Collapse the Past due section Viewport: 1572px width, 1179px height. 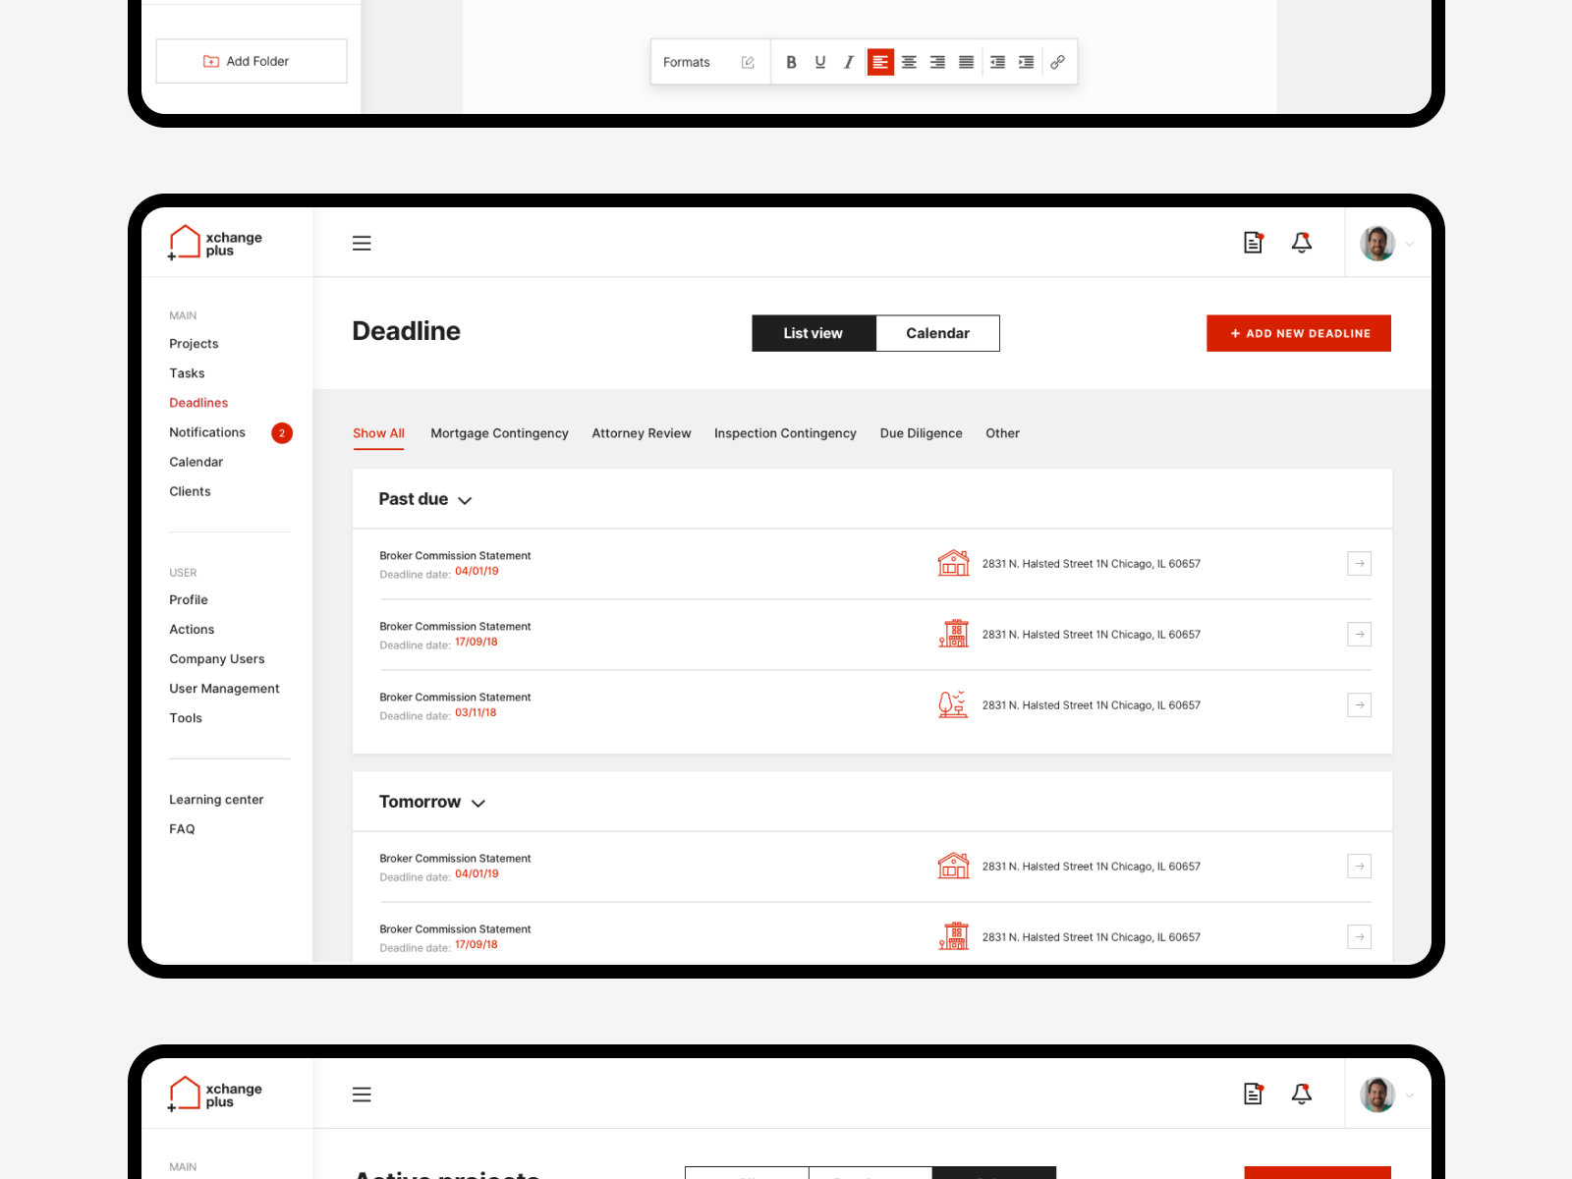point(465,499)
